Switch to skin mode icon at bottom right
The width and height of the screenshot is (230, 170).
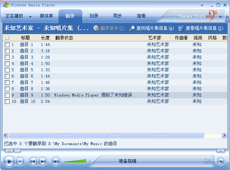(221, 161)
